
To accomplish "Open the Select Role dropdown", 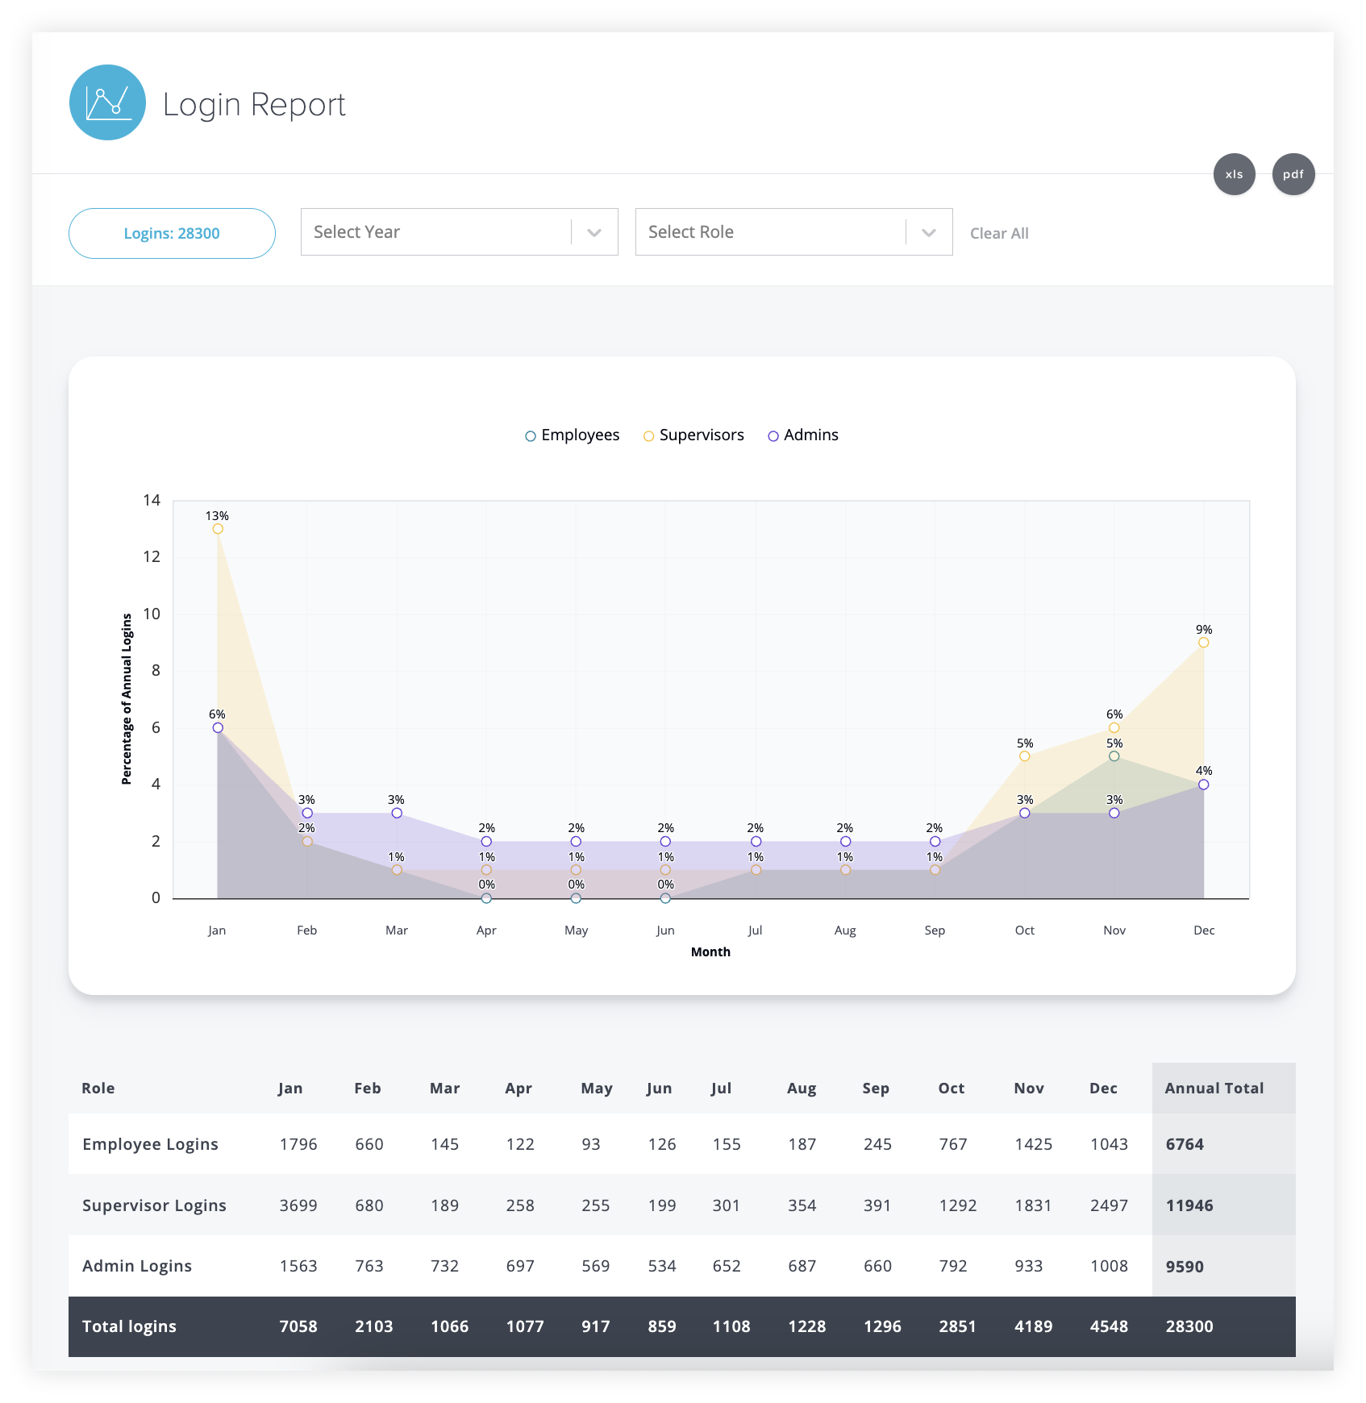I will coord(770,232).
